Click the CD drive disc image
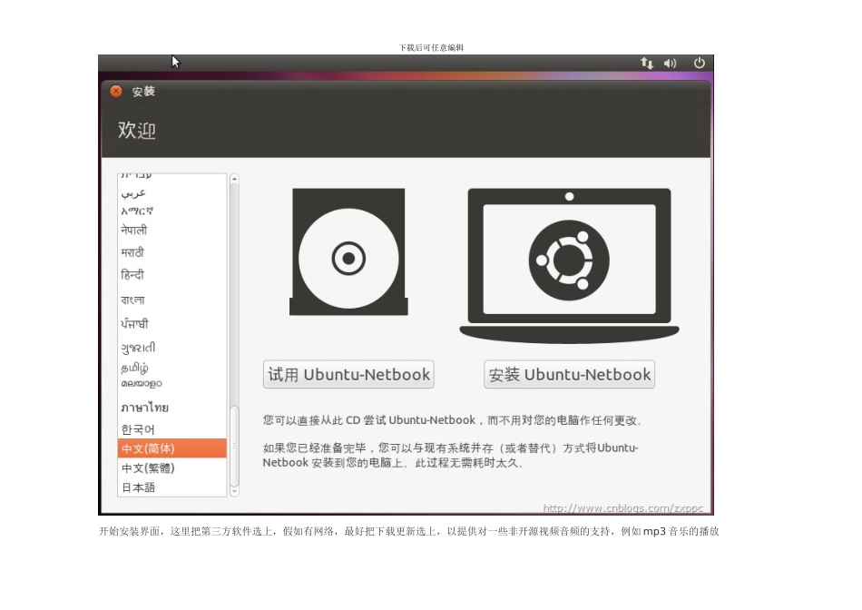This screenshot has width=862, height=610. coord(348,252)
